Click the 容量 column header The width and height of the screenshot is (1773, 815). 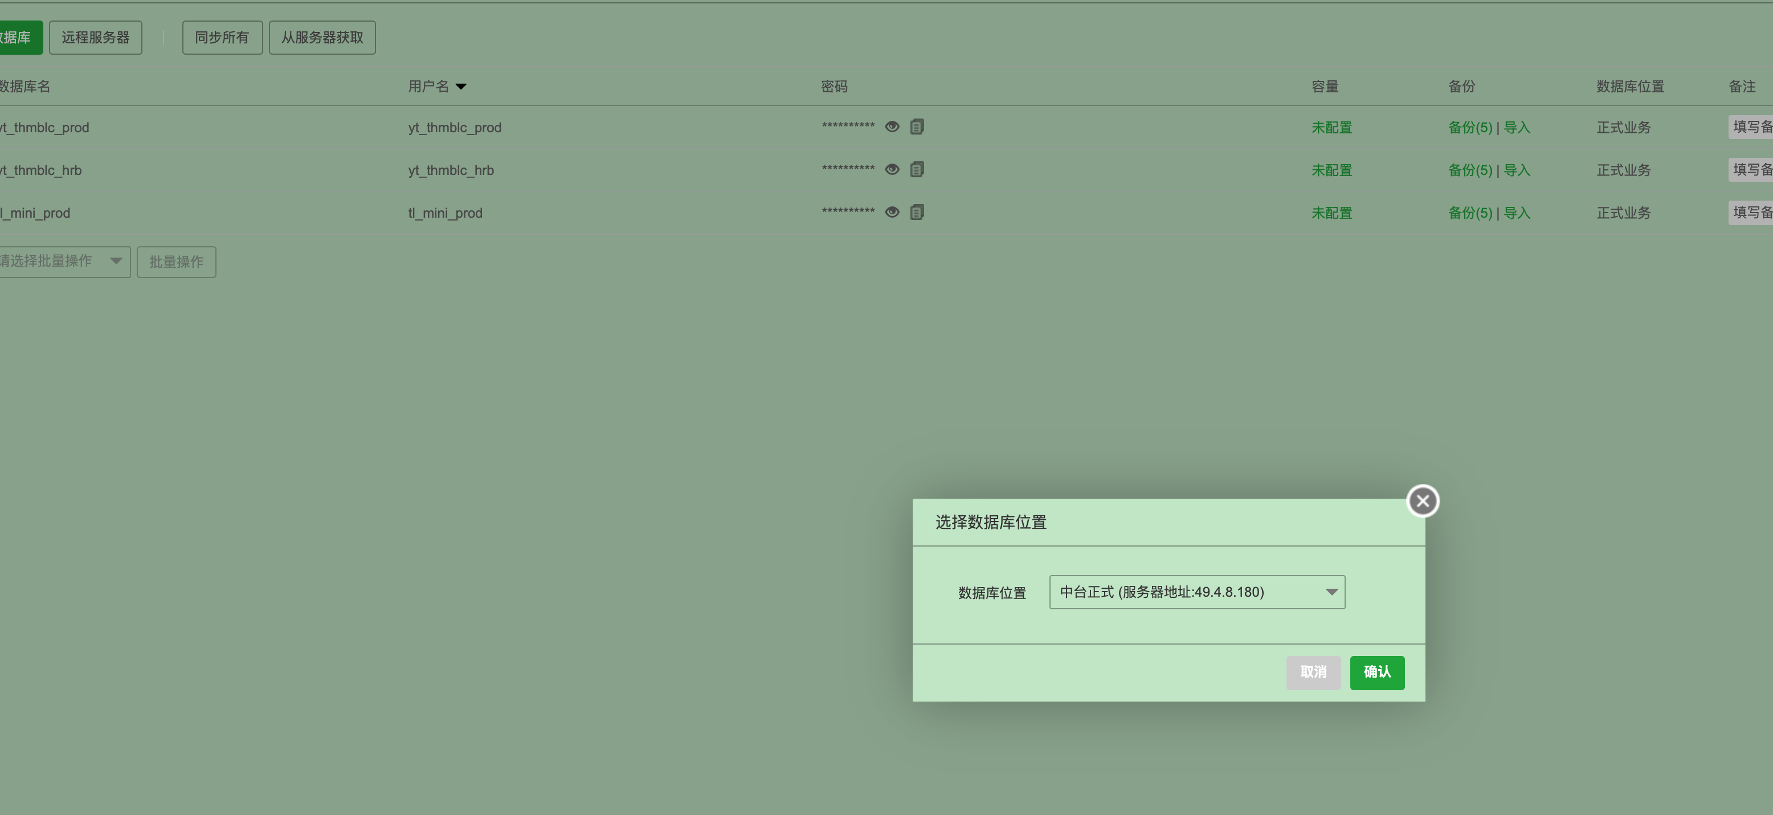pos(1325,87)
